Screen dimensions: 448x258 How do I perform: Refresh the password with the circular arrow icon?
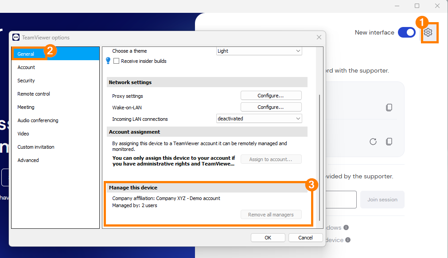373,142
